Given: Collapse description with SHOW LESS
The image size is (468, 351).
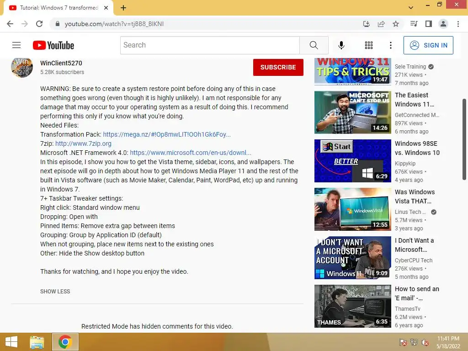Looking at the screenshot, I should (x=55, y=291).
